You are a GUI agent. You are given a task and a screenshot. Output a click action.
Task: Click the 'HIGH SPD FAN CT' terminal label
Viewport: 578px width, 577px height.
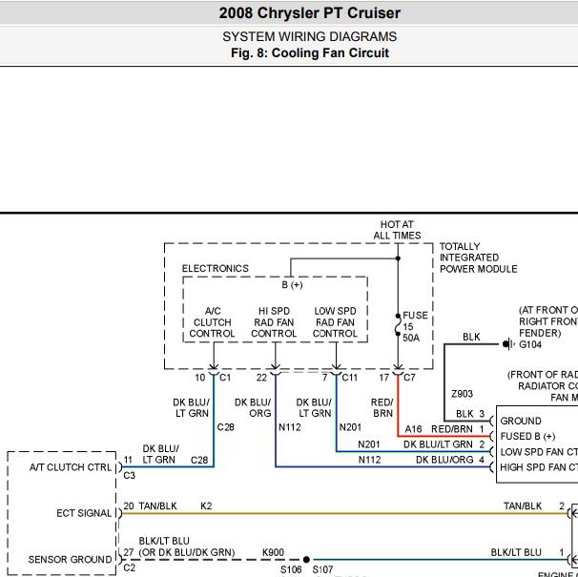[539, 467]
